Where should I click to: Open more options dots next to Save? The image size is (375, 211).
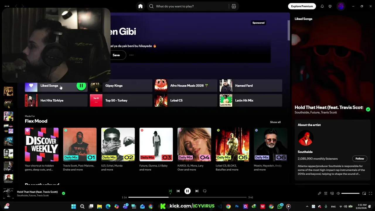coord(132,55)
